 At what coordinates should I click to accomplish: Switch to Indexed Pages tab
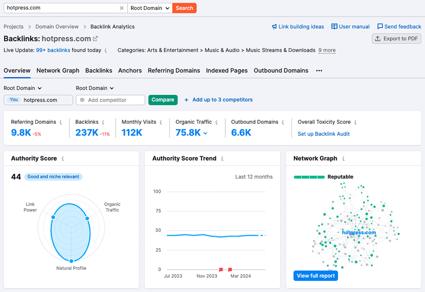point(227,71)
